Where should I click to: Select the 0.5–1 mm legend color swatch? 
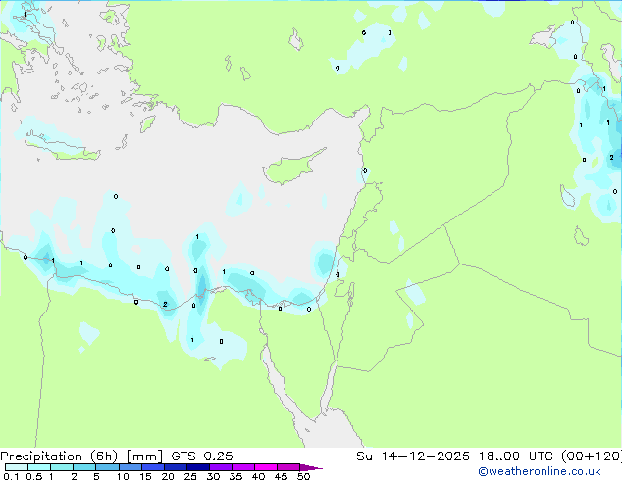tap(39, 467)
